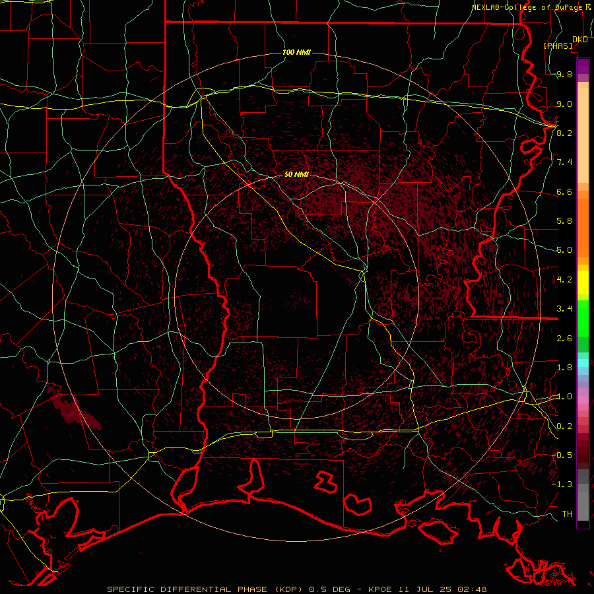Click the cyan segment of the color bar
This screenshot has width=594, height=594.
pos(583,363)
